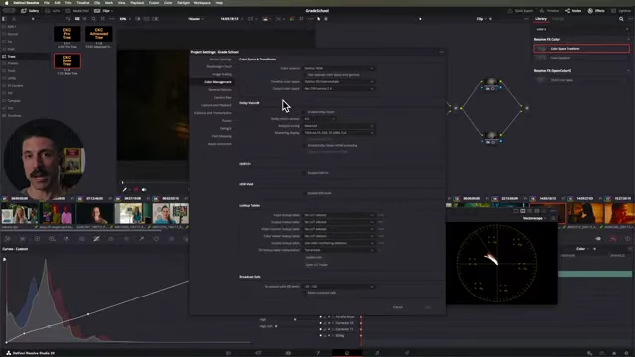
Task: Enable Dolby Vision checkbox
Action: [305, 112]
